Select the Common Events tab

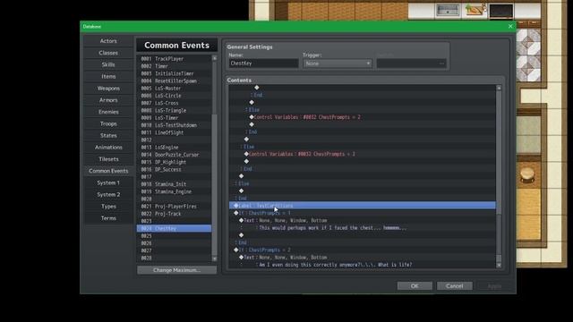point(108,171)
